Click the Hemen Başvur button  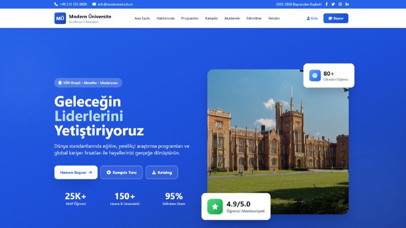point(76,172)
